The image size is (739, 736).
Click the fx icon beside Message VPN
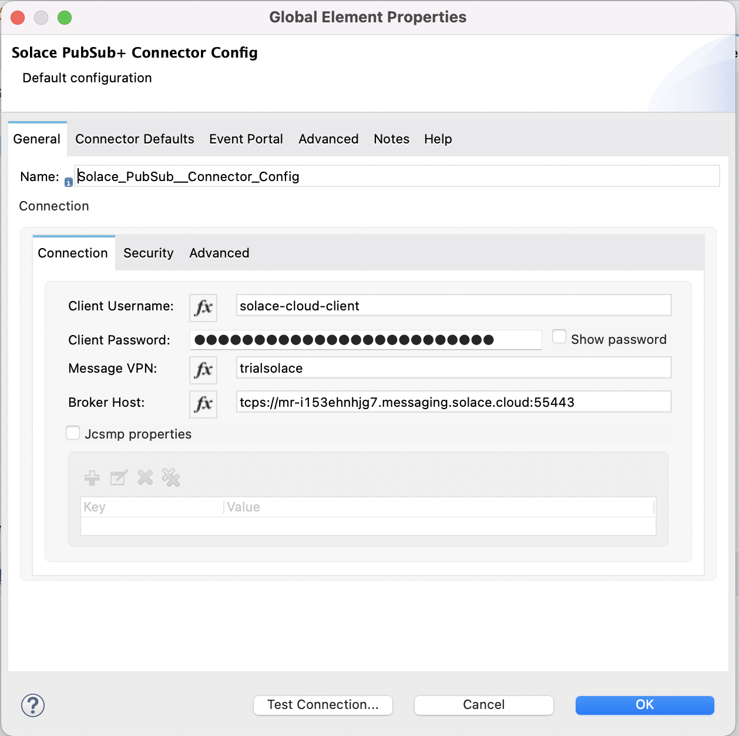(203, 370)
